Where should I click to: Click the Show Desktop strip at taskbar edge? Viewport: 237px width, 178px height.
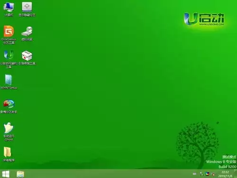(236, 174)
